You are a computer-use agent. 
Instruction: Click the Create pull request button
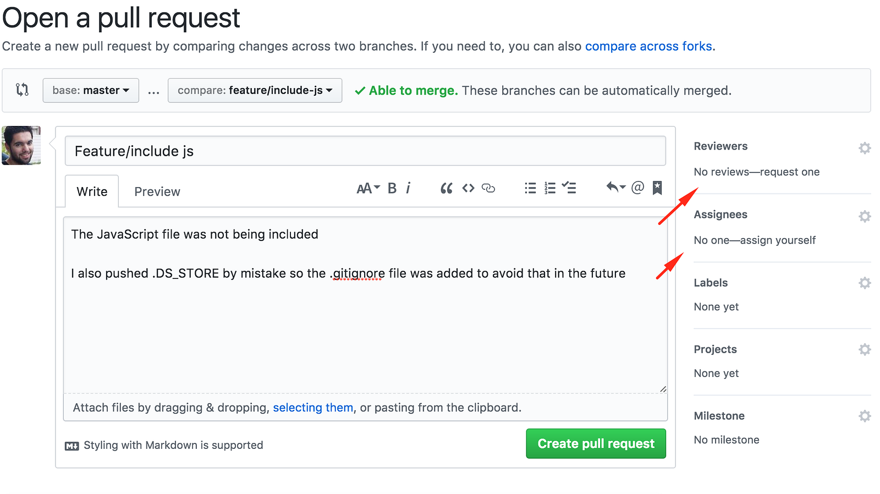click(x=596, y=443)
